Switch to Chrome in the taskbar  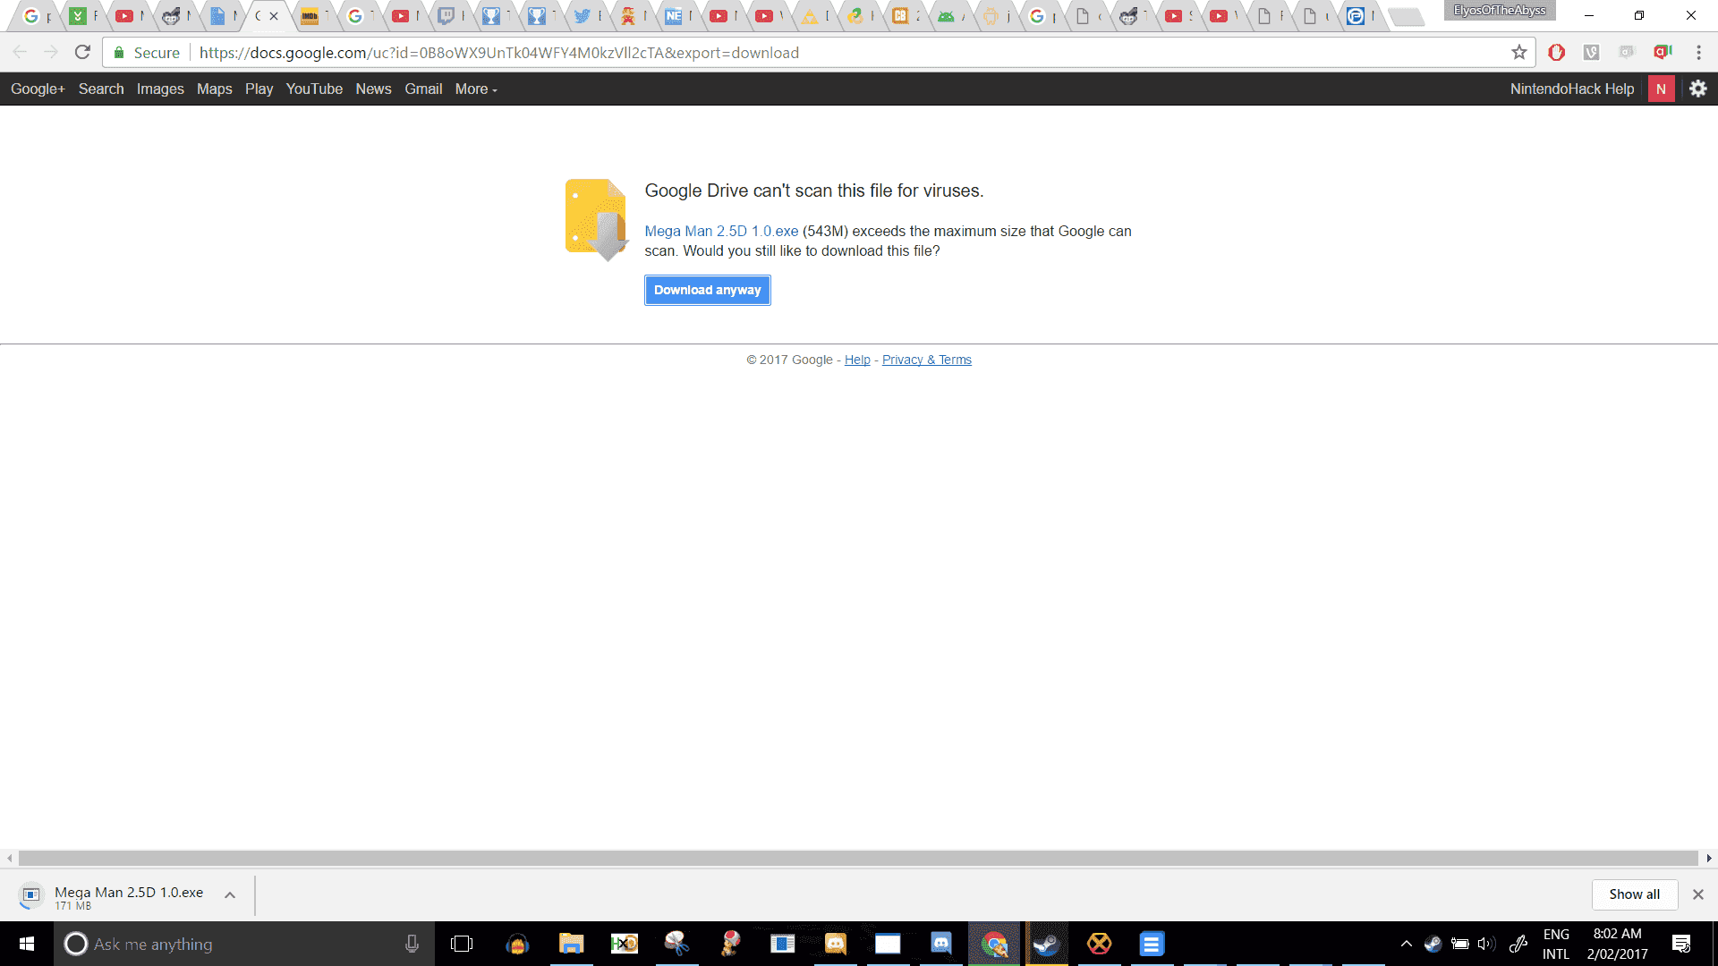coord(994,944)
